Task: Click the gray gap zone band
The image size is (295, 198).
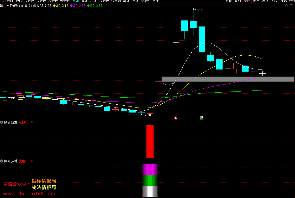Action: [x=228, y=79]
